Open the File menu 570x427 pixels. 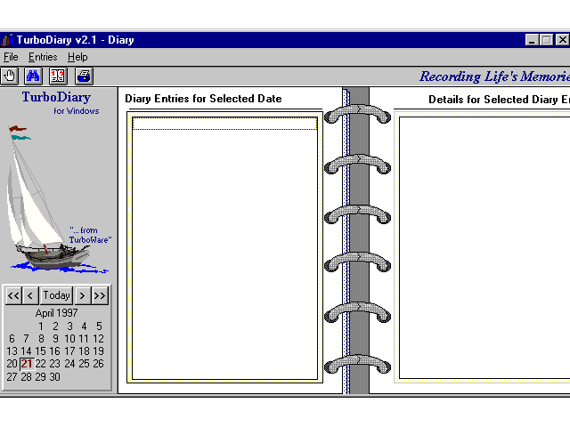[x=11, y=57]
